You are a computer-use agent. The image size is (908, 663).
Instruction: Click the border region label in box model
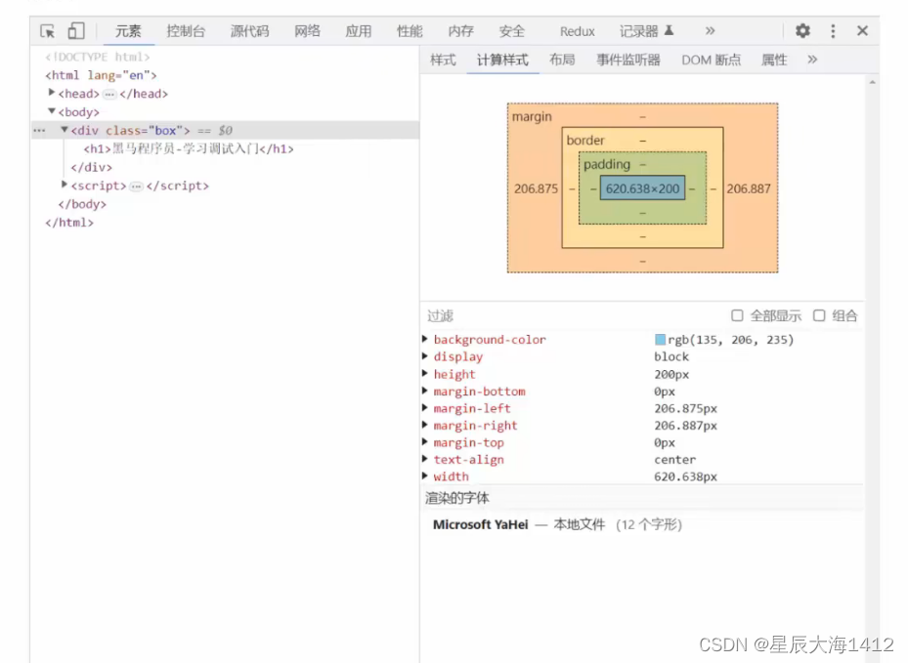click(x=584, y=141)
